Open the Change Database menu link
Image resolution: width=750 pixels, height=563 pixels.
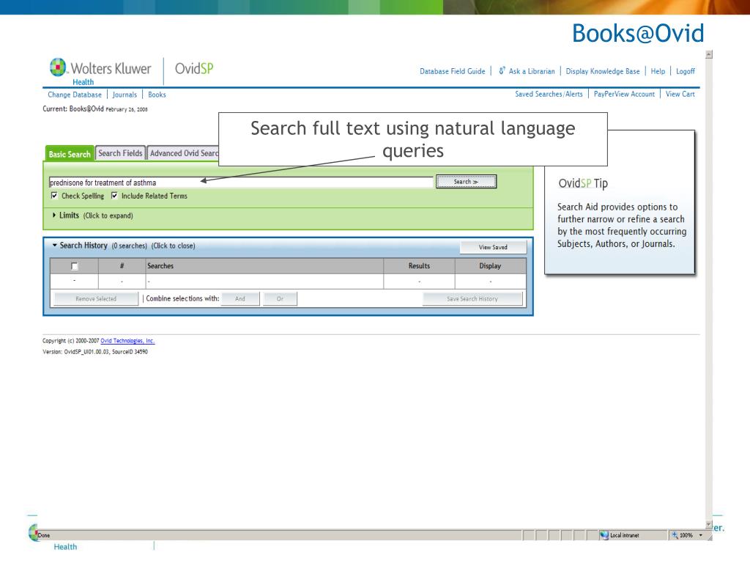click(75, 95)
